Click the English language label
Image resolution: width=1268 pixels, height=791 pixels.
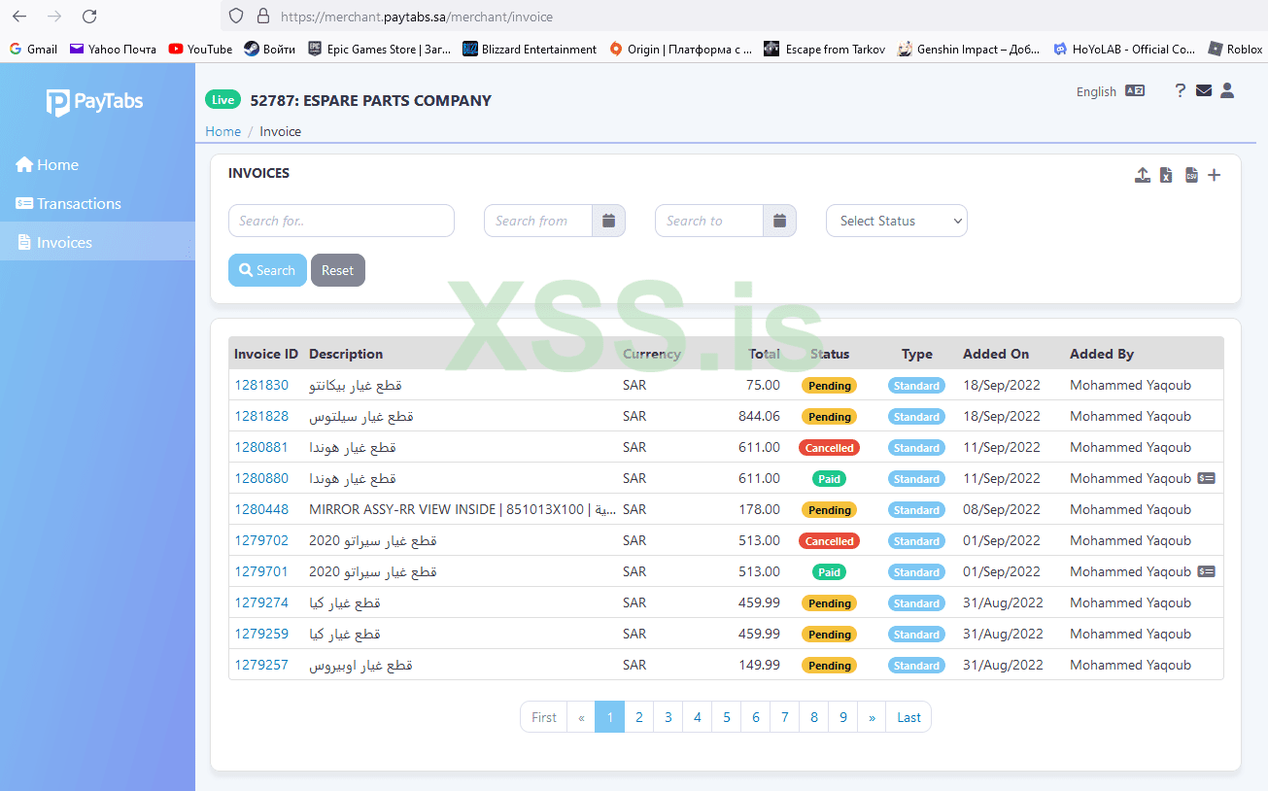tap(1096, 91)
